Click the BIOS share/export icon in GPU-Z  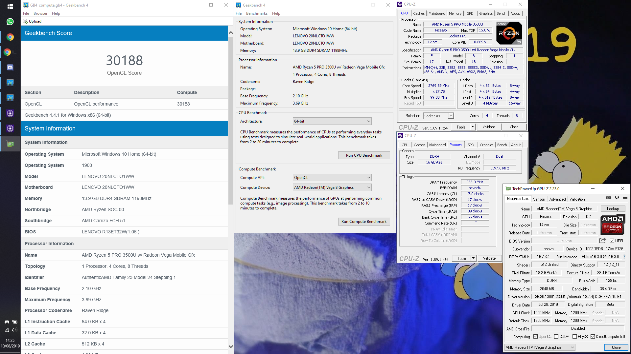(602, 241)
